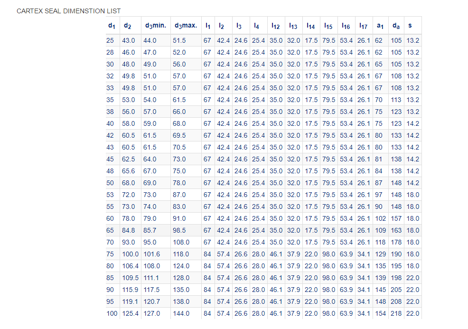Viewport: 468px width, 329px height.
Task: Click the "CARTEX SEAL DIMENSTION LIST" title
Action: point(69,11)
